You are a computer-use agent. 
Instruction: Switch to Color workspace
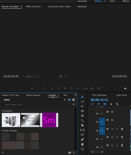[x=112, y=1]
